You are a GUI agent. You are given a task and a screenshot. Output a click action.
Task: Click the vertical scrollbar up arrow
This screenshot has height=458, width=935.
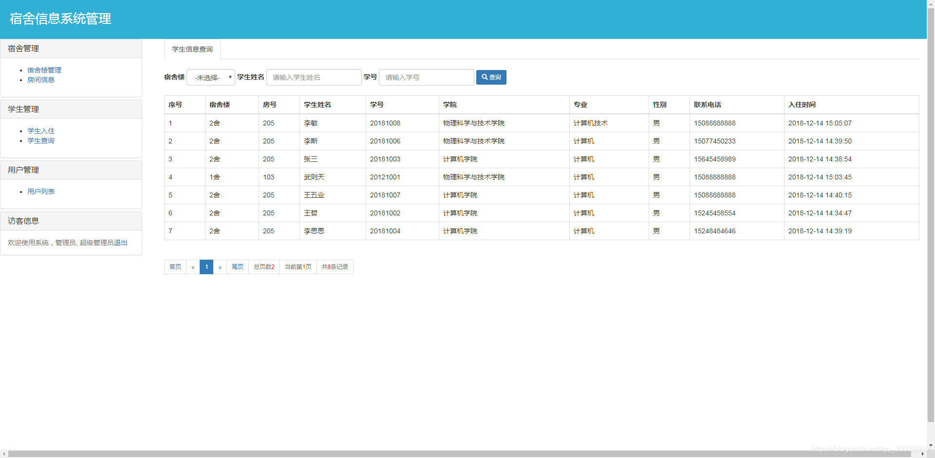tap(931, 4)
